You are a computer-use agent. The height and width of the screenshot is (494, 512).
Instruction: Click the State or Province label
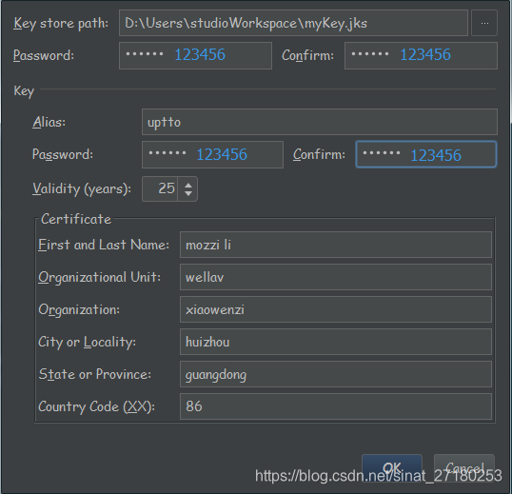click(95, 374)
